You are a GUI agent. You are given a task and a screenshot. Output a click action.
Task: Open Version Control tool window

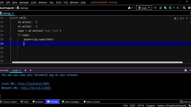[8, 102]
